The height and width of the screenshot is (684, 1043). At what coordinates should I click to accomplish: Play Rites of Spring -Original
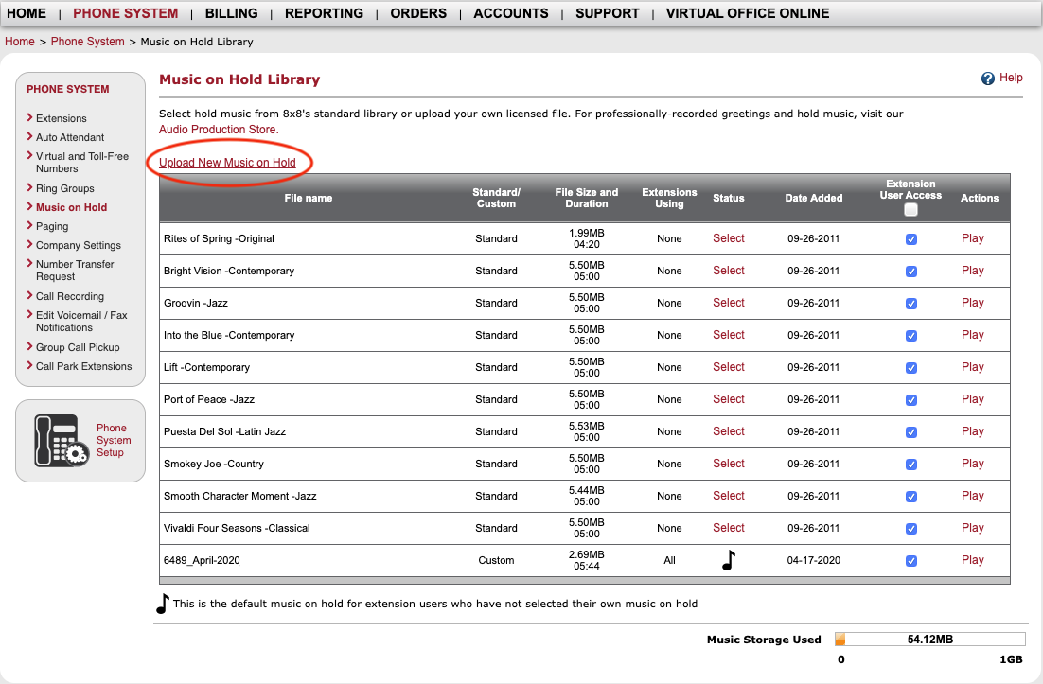(x=973, y=238)
